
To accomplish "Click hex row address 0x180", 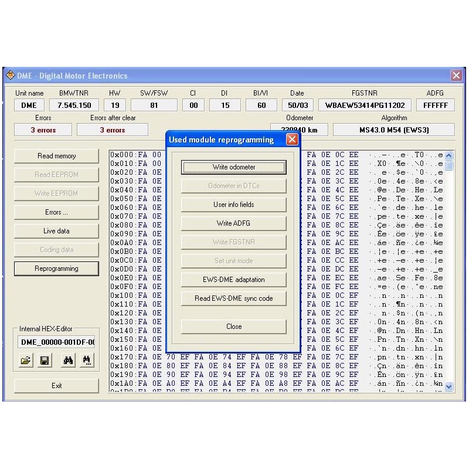I will pyautogui.click(x=121, y=366).
